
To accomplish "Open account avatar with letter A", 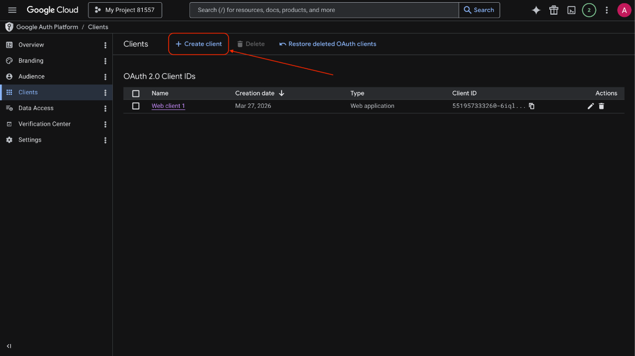I will pyautogui.click(x=624, y=10).
